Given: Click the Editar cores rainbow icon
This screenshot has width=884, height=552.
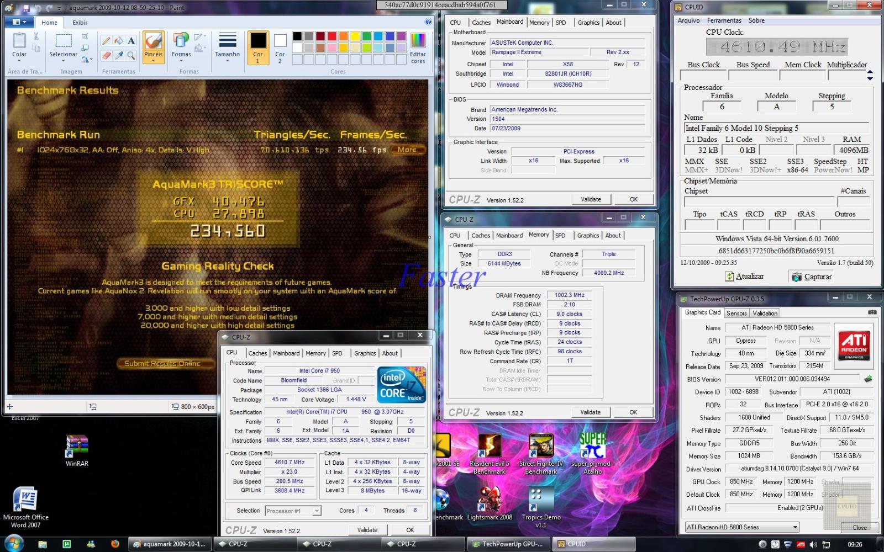Looking at the screenshot, I should 418,40.
